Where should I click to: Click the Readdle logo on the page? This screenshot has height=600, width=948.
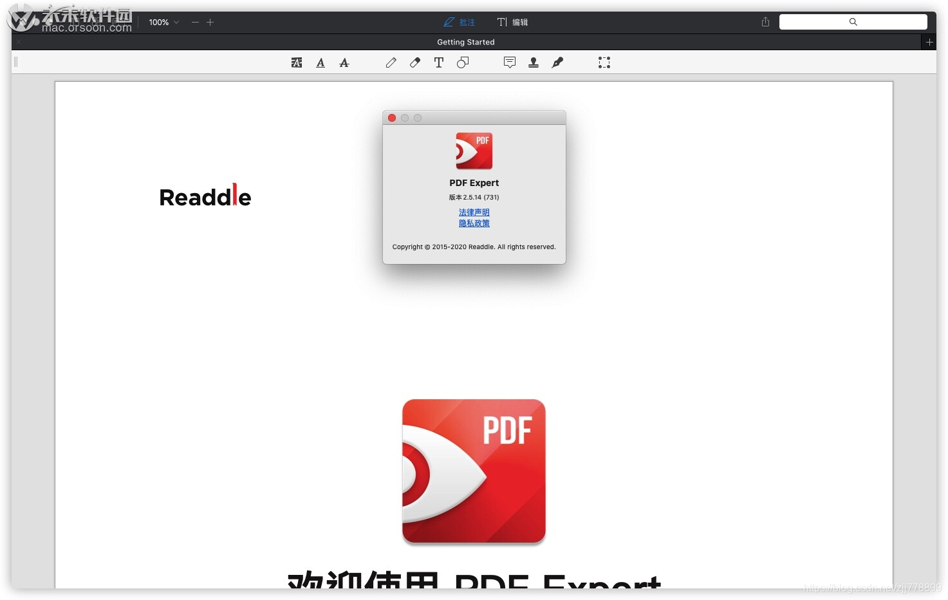(x=205, y=196)
